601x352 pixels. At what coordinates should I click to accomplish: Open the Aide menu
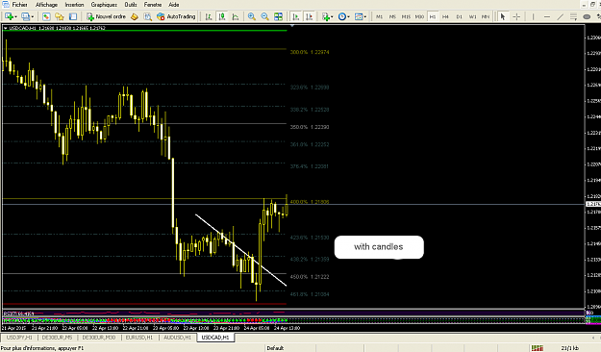(174, 5)
